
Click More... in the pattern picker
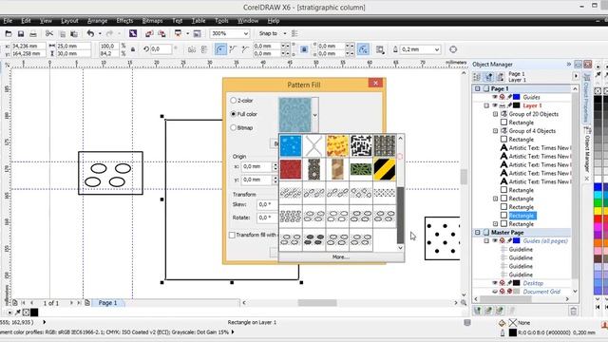pyautogui.click(x=341, y=257)
